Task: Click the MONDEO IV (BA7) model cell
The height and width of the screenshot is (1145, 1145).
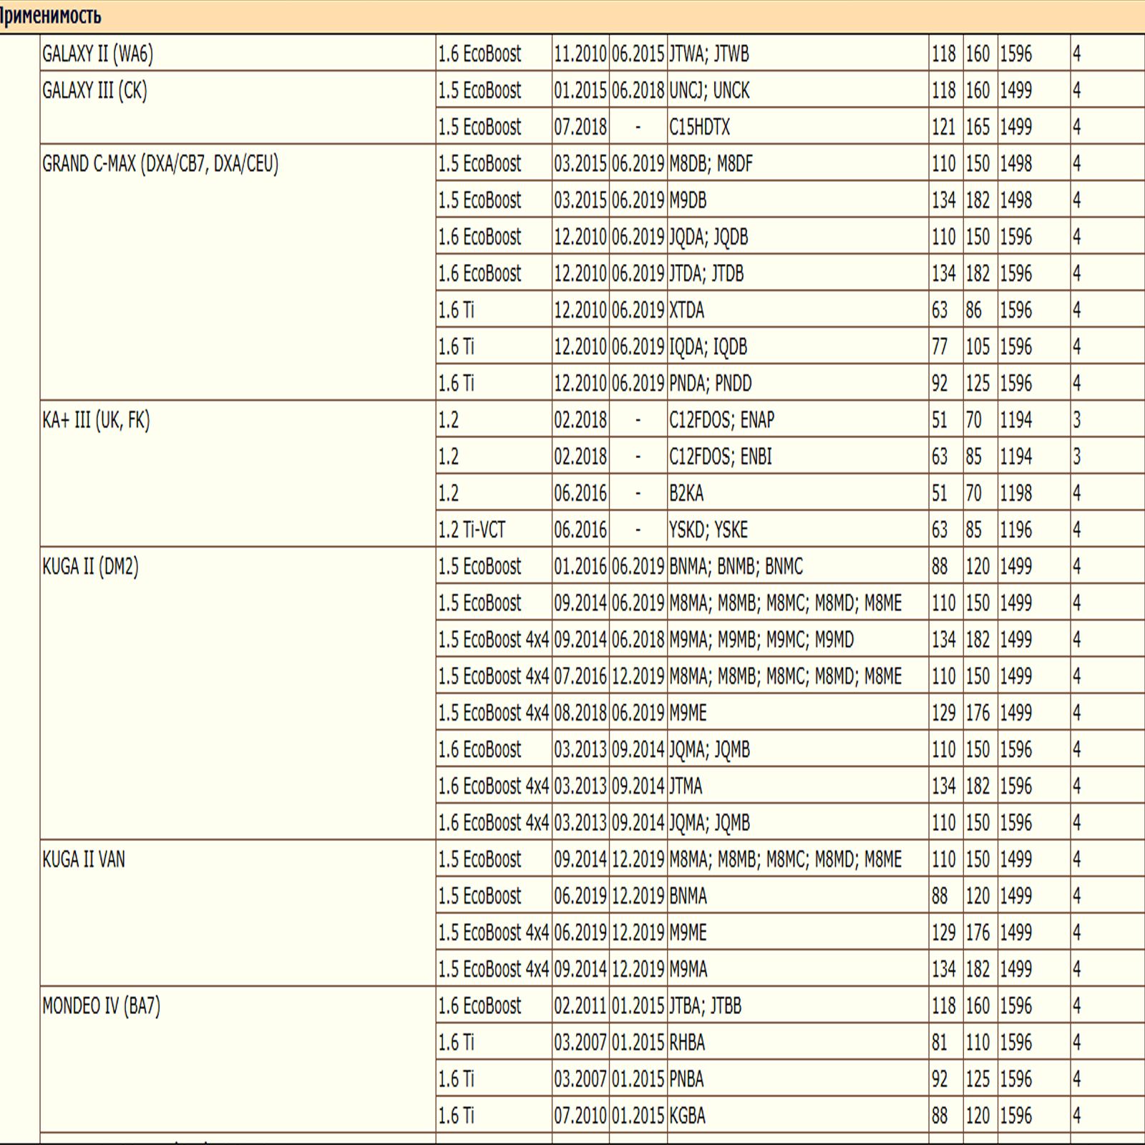Action: pos(101,1006)
